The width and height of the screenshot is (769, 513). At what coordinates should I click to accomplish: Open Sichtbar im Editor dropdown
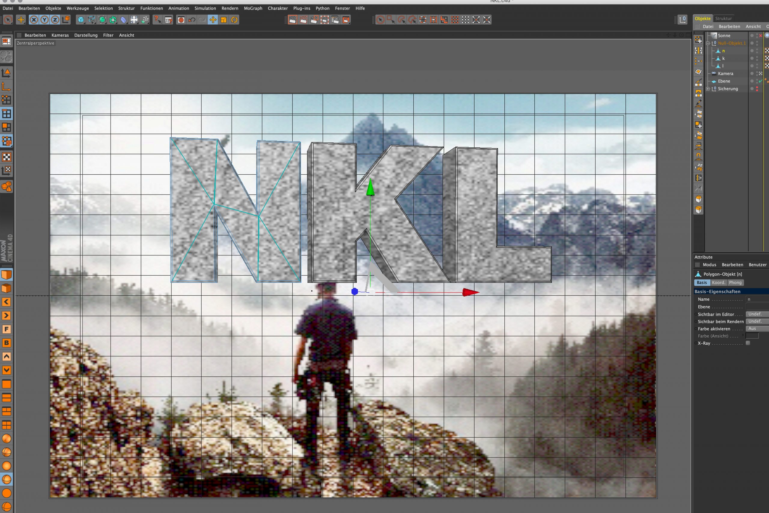pos(757,314)
